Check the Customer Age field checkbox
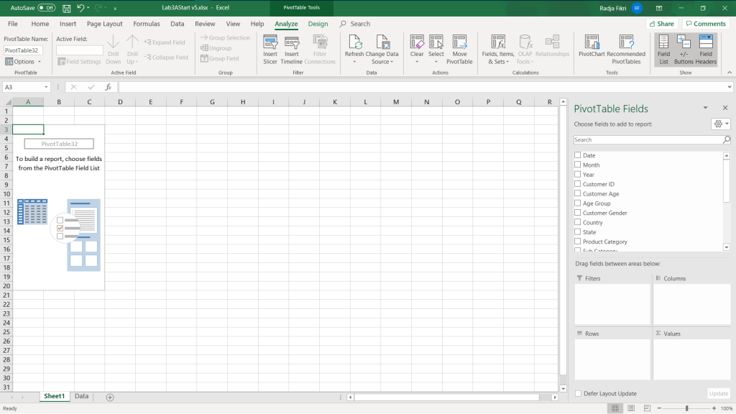The height and width of the screenshot is (414, 736). tap(578, 194)
